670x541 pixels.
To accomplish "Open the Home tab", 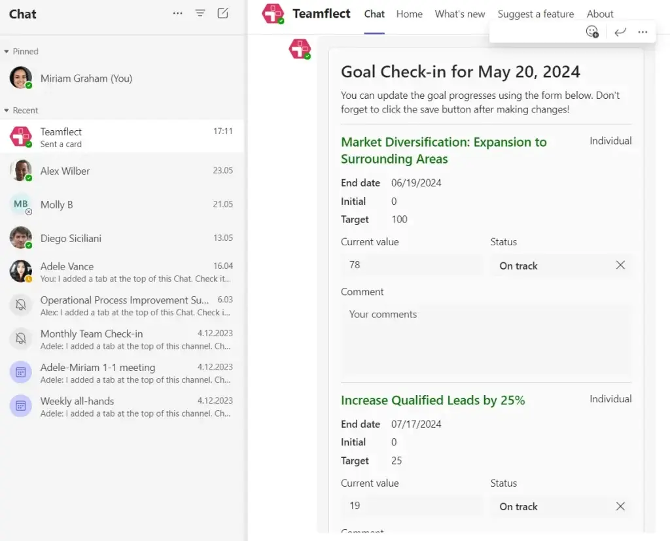I will click(x=409, y=14).
